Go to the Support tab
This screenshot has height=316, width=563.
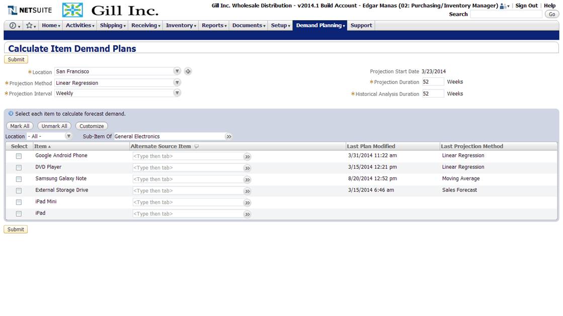(x=361, y=26)
